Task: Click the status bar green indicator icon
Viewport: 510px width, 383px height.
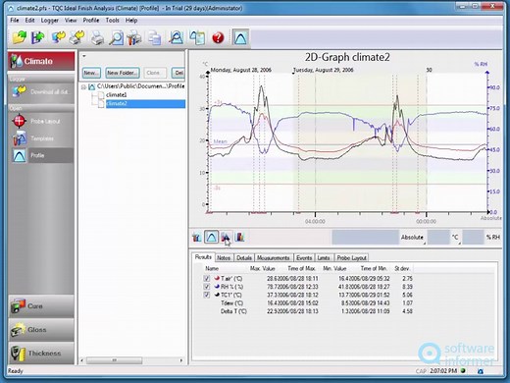Action: click(463, 371)
